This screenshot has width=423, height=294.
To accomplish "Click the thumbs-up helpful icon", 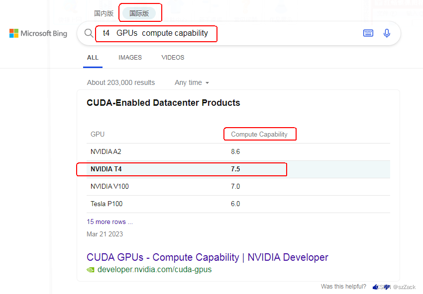I will coord(375,287).
